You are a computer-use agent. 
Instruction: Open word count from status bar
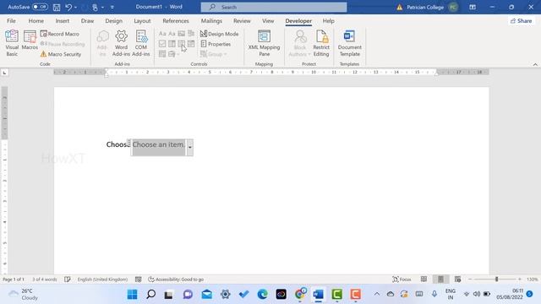point(45,280)
